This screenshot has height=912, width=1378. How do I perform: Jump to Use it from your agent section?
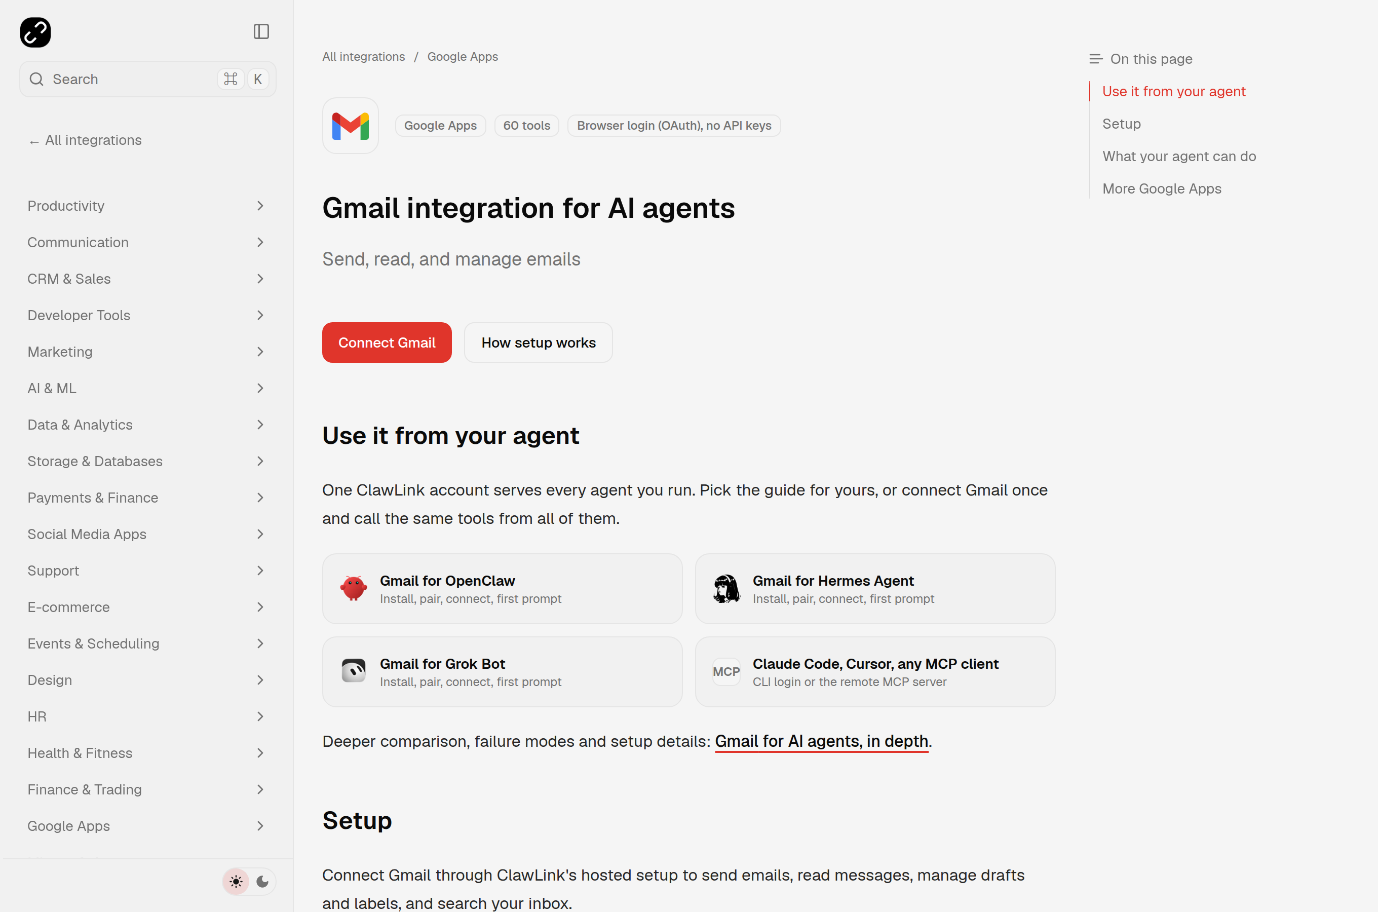coord(1173,92)
